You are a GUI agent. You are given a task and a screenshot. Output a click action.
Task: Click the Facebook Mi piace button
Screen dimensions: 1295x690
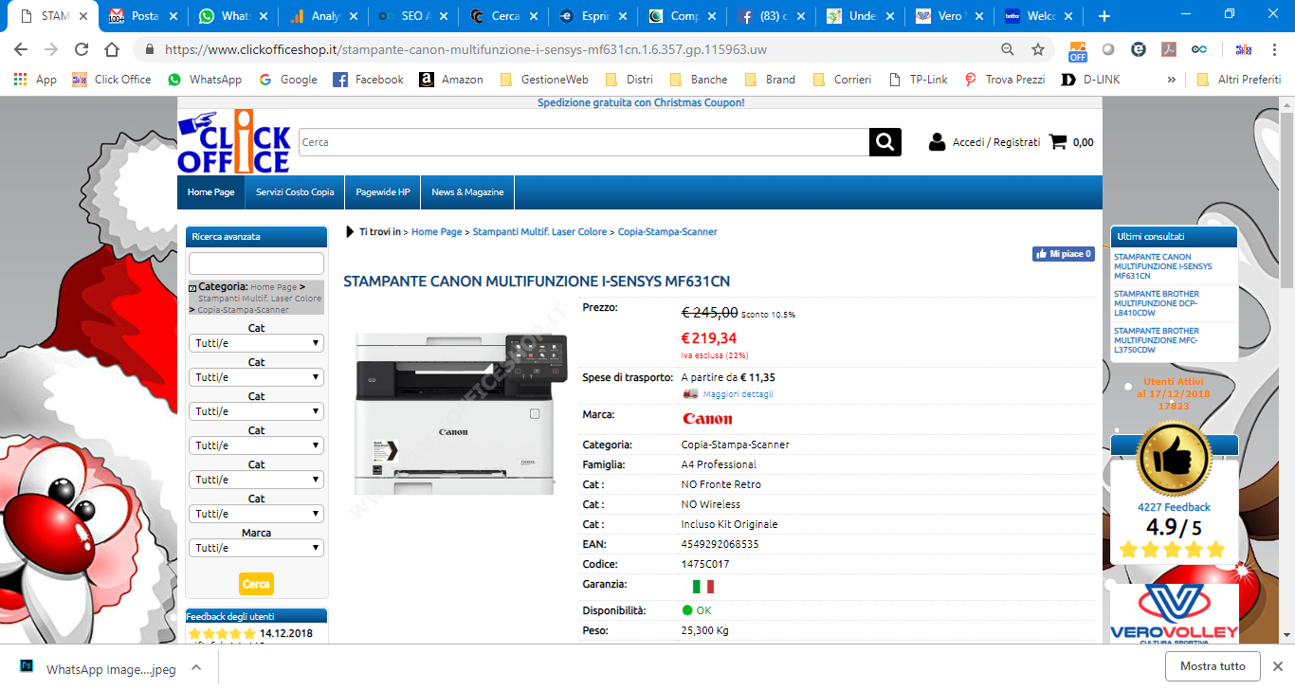coord(1063,254)
